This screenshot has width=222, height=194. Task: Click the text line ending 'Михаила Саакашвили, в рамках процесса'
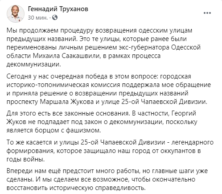click(83, 56)
